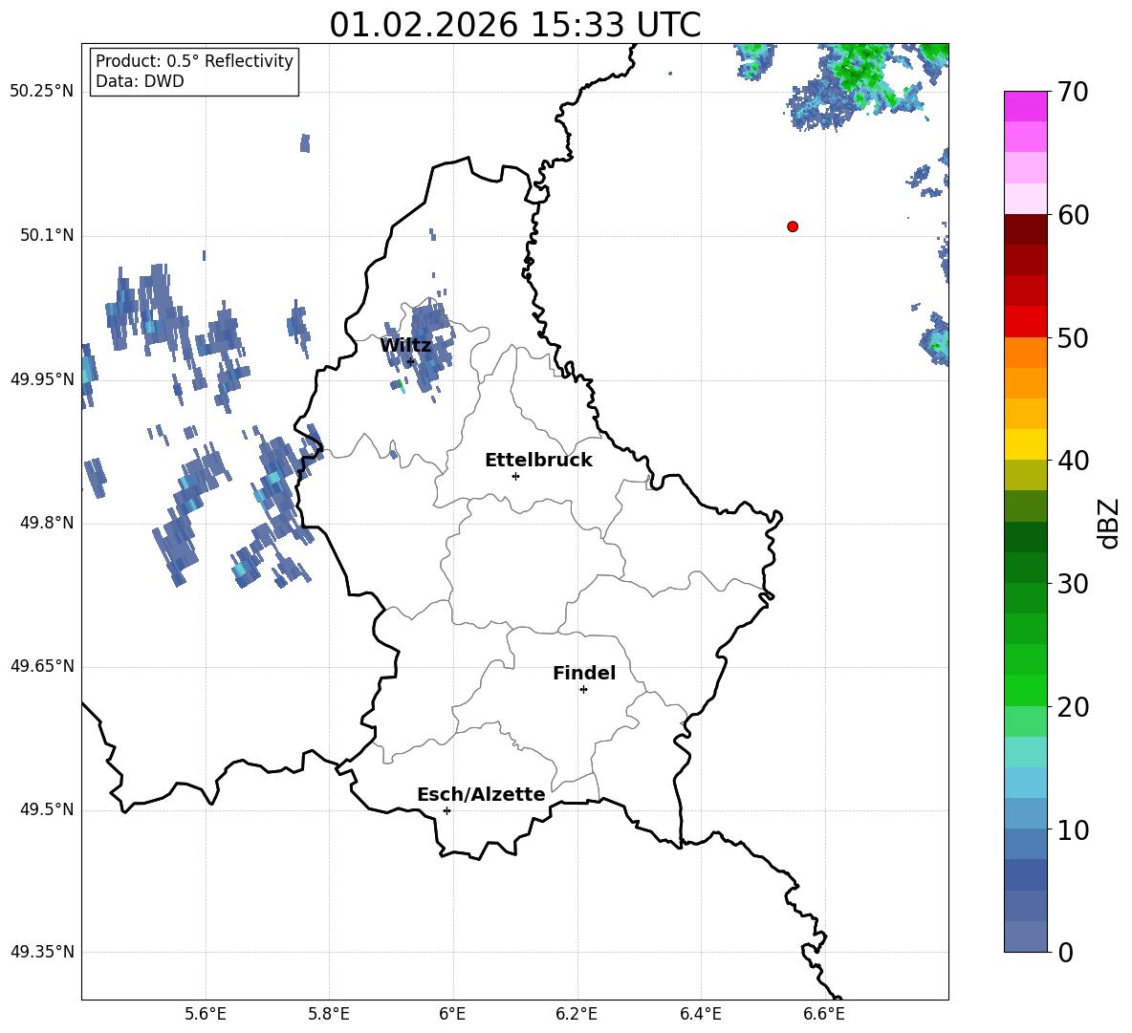This screenshot has height=1033, width=1132.
Task: Click the yellow colorbar segment at 40
Action: [x=1026, y=445]
